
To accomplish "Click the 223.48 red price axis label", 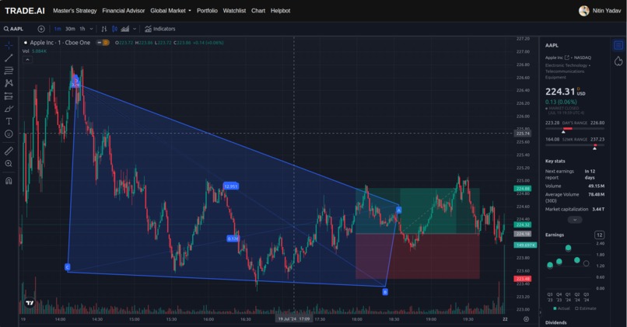I will point(523,279).
